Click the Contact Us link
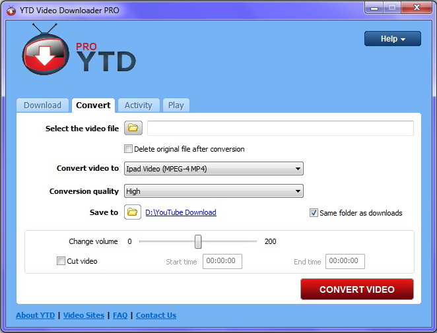 156,315
